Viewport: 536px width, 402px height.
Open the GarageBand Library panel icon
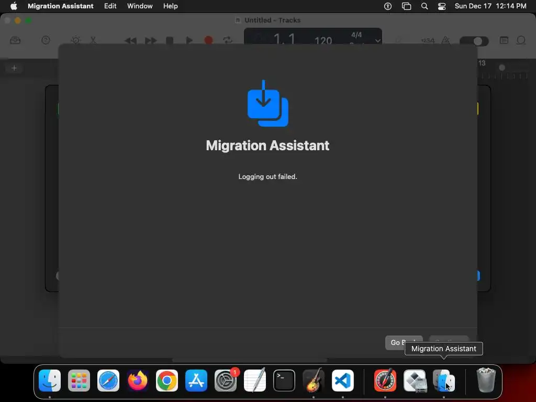pos(15,40)
